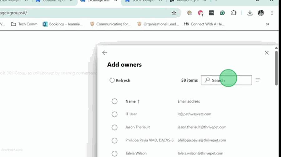This screenshot has height=157, width=281.
Task: Open the Chrome three-dot menu
Action: tap(272, 13)
